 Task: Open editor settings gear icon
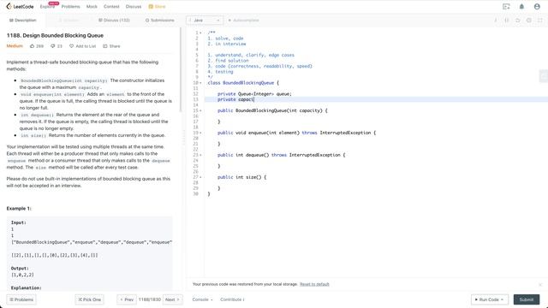coord(529,21)
